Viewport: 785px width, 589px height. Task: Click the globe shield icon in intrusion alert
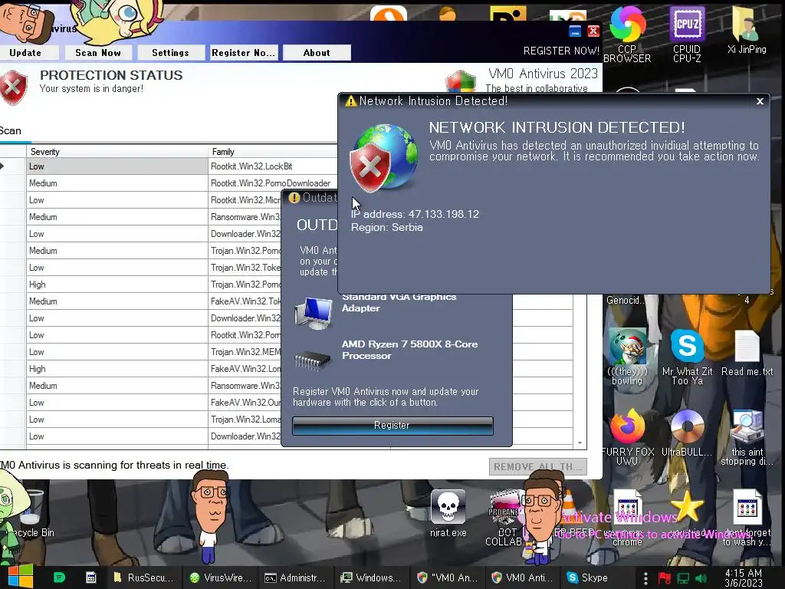coord(385,158)
